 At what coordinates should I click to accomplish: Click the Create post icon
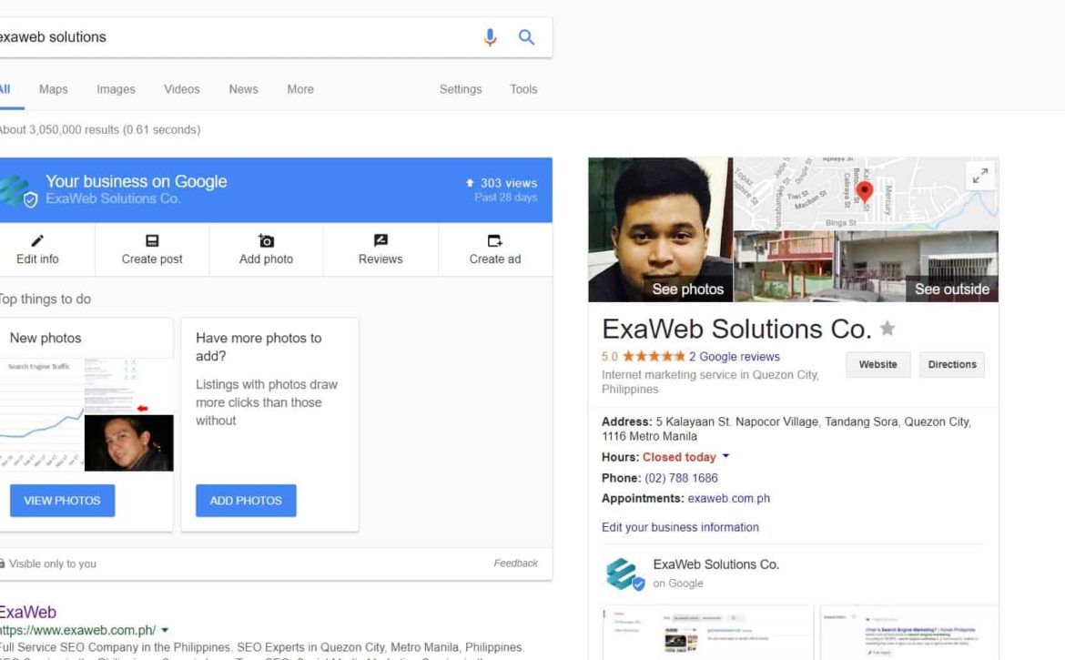tap(152, 240)
